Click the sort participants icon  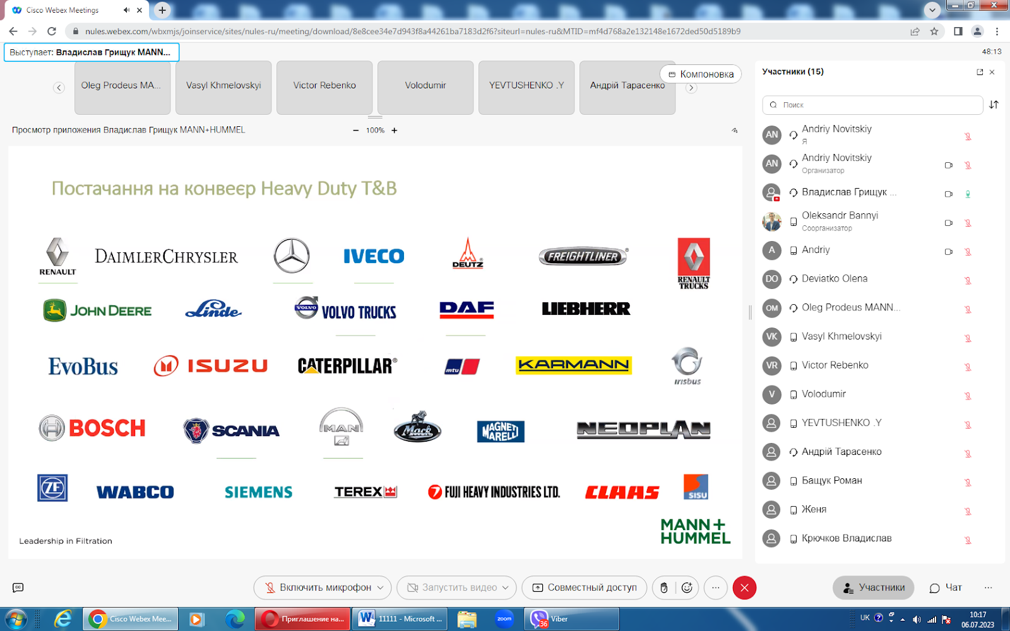994,105
